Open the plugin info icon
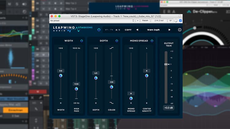Viewport: 230px width, 129px height. pyautogui.click(x=179, y=30)
